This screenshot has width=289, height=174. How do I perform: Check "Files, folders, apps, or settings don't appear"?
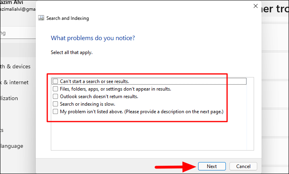tap(55, 89)
